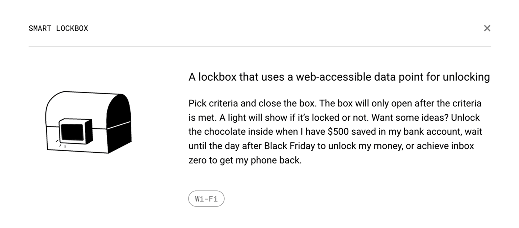
Task: Click the divider line under the title
Action: (259, 47)
